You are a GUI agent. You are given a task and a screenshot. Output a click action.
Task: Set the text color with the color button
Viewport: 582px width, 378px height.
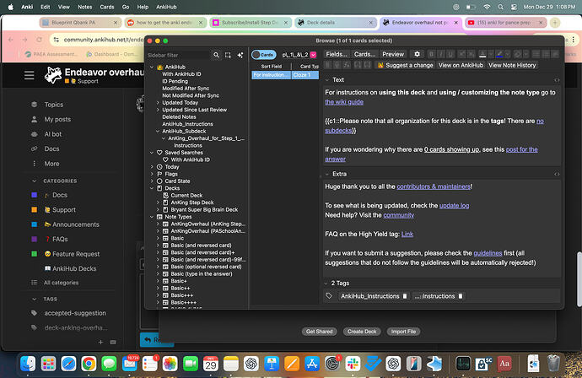(482, 54)
